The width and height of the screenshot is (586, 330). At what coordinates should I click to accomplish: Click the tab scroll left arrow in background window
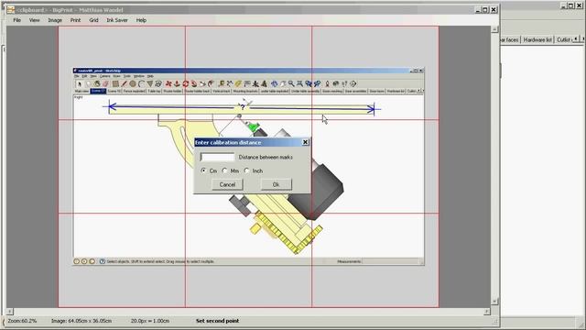pyautogui.click(x=576, y=38)
